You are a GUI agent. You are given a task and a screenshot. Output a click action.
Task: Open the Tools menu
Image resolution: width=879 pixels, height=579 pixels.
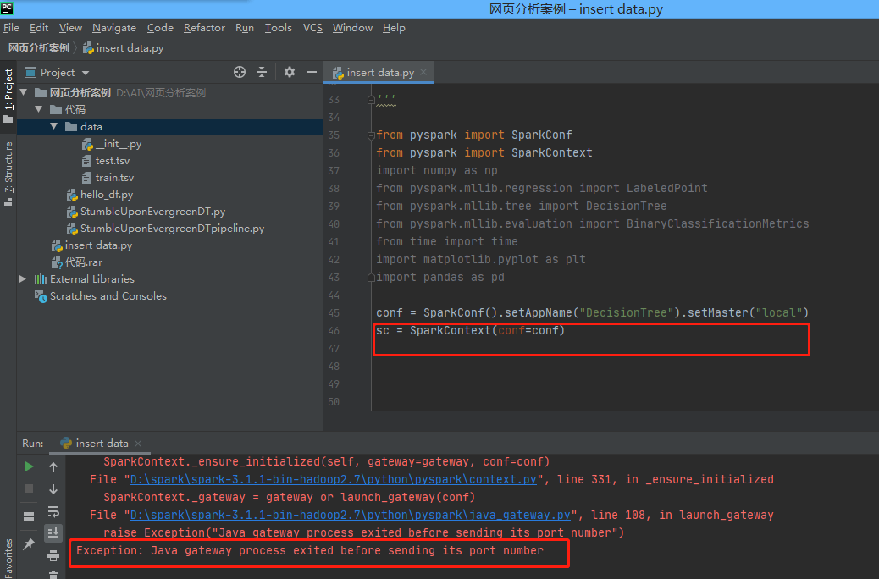(278, 27)
